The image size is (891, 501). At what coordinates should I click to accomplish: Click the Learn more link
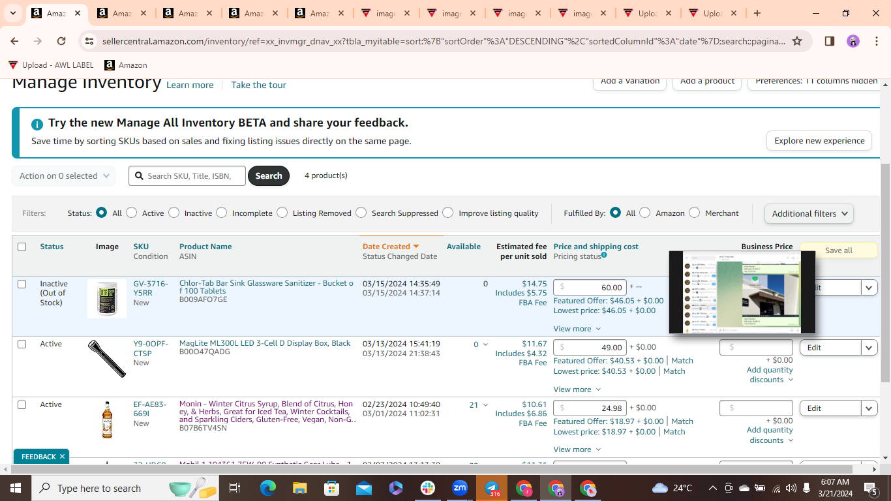coord(190,85)
